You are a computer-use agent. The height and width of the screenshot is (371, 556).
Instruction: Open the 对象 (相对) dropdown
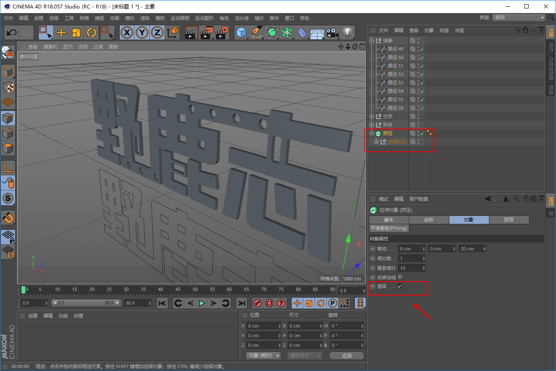coord(263,355)
